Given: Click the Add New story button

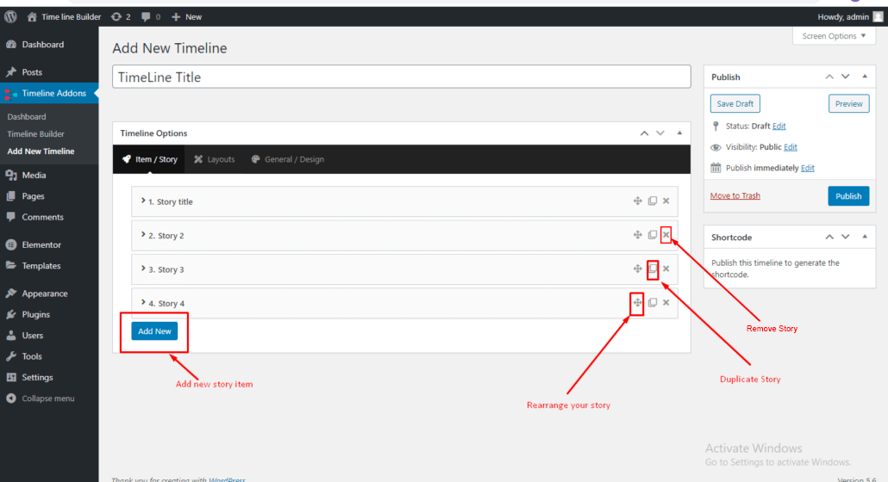Looking at the screenshot, I should pos(155,331).
